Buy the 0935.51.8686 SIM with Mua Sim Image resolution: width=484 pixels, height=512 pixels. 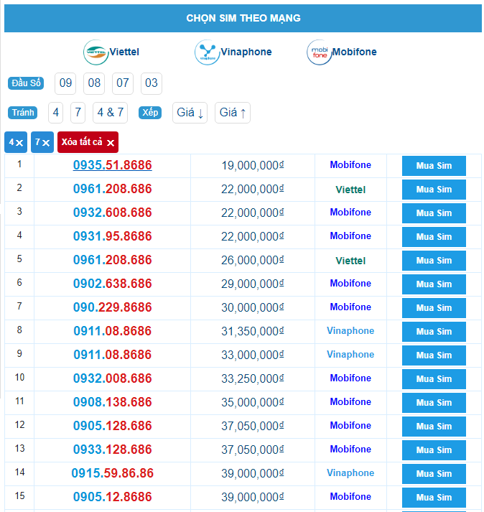coord(434,166)
